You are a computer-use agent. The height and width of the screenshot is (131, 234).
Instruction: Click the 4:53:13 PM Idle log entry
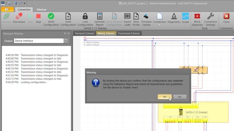point(34,79)
